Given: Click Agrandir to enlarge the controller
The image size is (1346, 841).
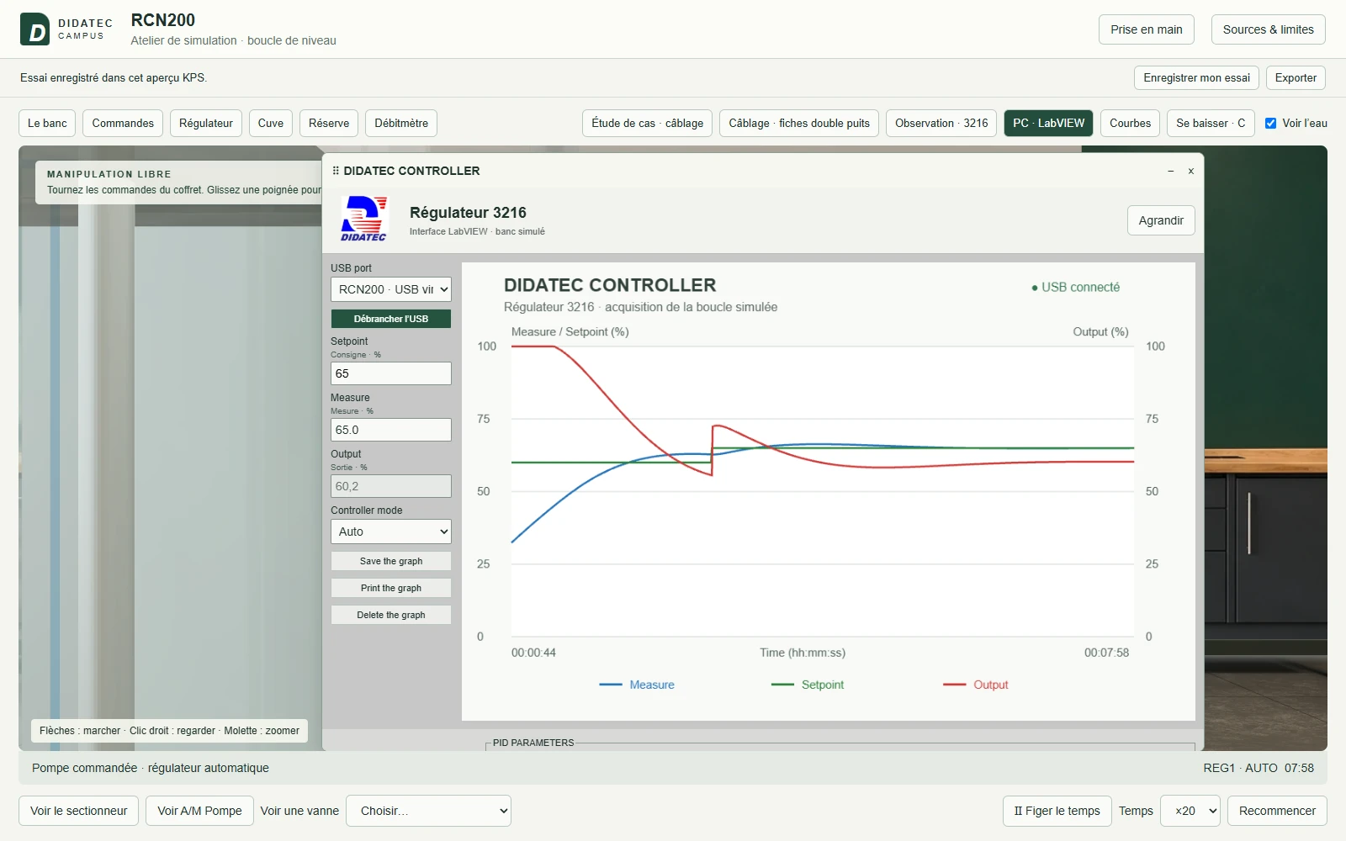Looking at the screenshot, I should 1161,220.
